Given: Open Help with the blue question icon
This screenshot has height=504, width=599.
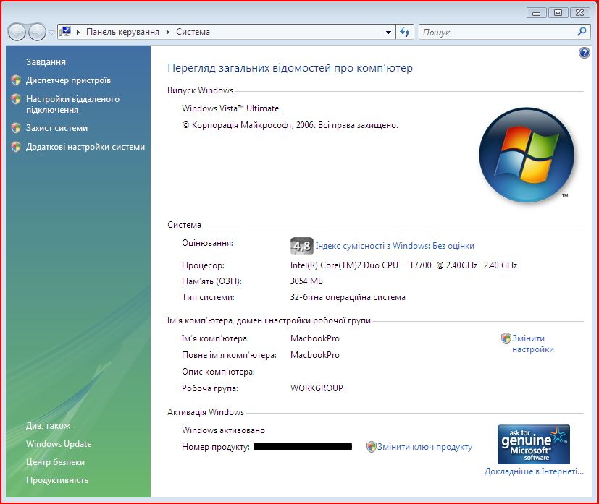Looking at the screenshot, I should (x=584, y=53).
